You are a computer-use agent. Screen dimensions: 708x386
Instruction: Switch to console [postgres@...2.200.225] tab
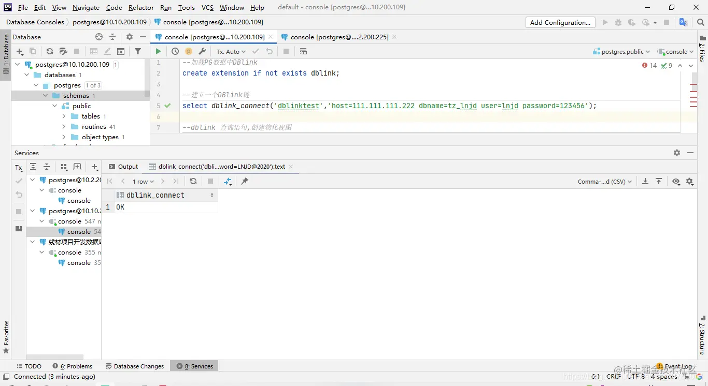click(338, 37)
